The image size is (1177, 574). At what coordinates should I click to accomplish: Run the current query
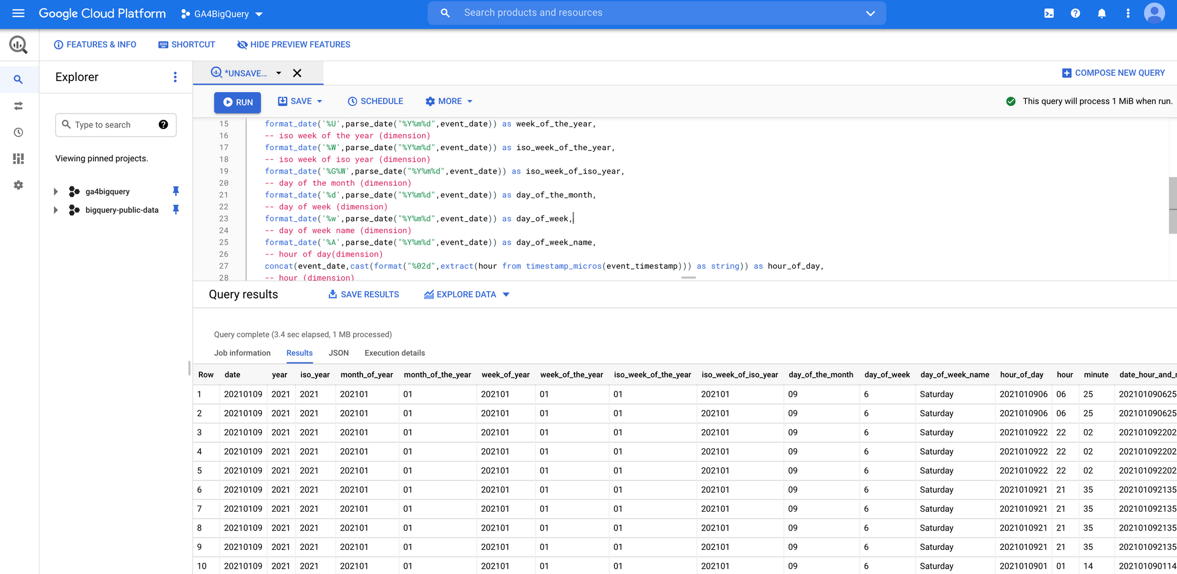pyautogui.click(x=237, y=102)
